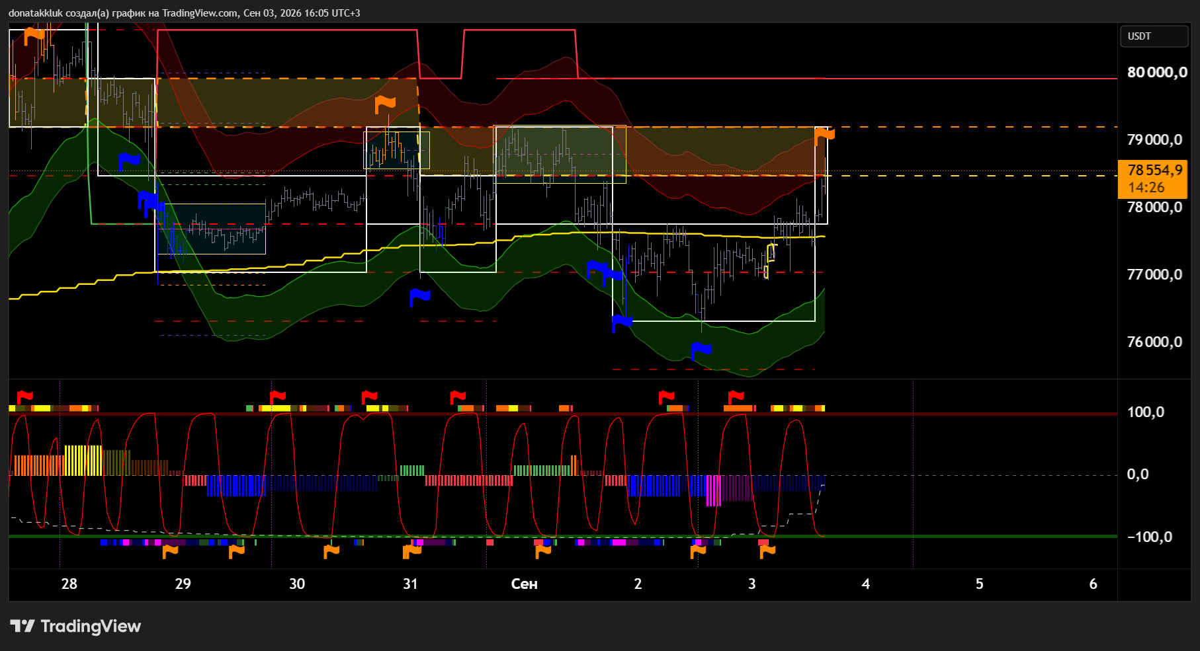The width and height of the screenshot is (1200, 651).
Task: Click date label 31 on time axis
Action: [410, 584]
